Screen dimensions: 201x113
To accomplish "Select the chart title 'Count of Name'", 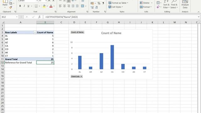I will [111, 33].
